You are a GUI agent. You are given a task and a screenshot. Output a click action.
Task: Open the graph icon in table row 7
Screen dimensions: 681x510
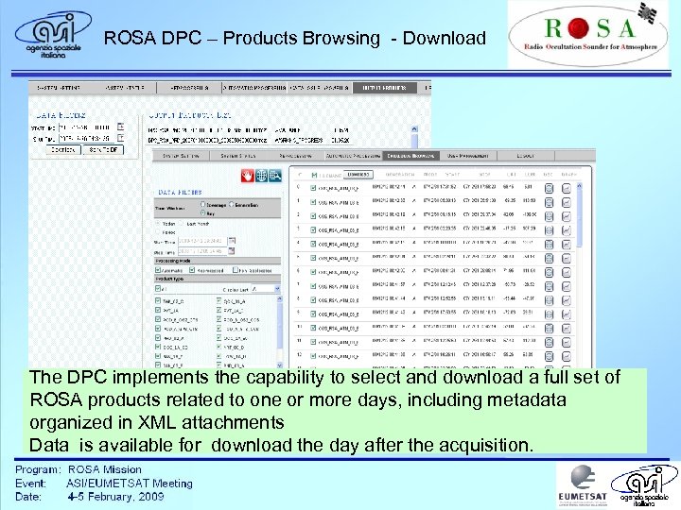point(567,287)
